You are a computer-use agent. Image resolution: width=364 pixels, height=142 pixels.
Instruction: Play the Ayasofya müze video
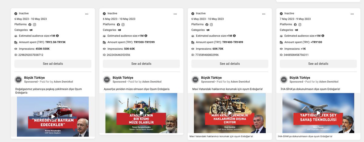pyautogui.click(x=141, y=112)
